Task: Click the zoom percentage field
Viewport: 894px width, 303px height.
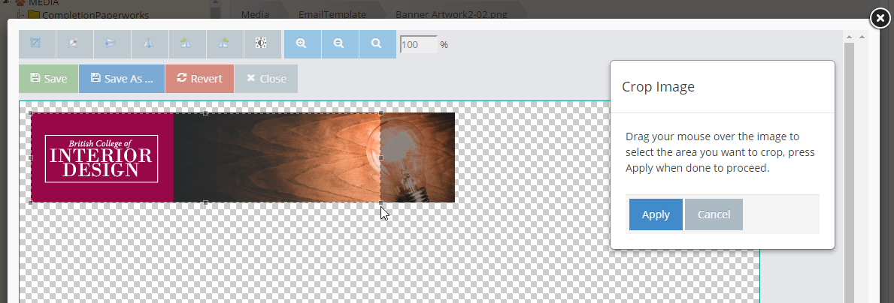Action: (419, 44)
